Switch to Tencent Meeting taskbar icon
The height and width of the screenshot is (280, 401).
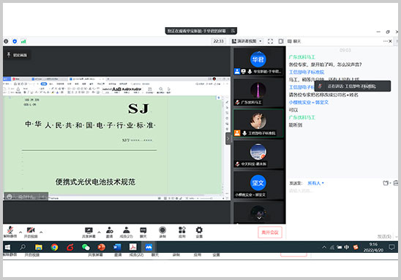coord(149,247)
